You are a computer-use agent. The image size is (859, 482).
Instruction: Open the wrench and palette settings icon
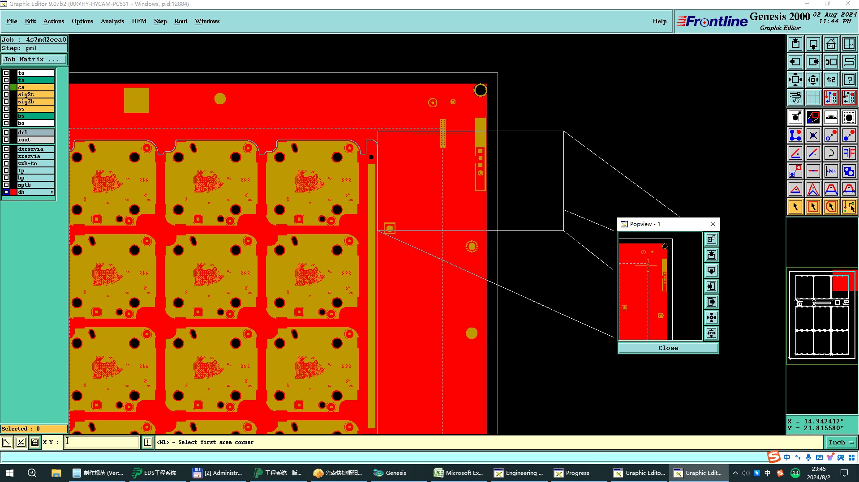tap(795, 98)
